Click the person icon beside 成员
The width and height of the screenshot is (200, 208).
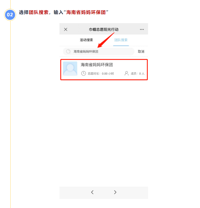click(x=126, y=73)
